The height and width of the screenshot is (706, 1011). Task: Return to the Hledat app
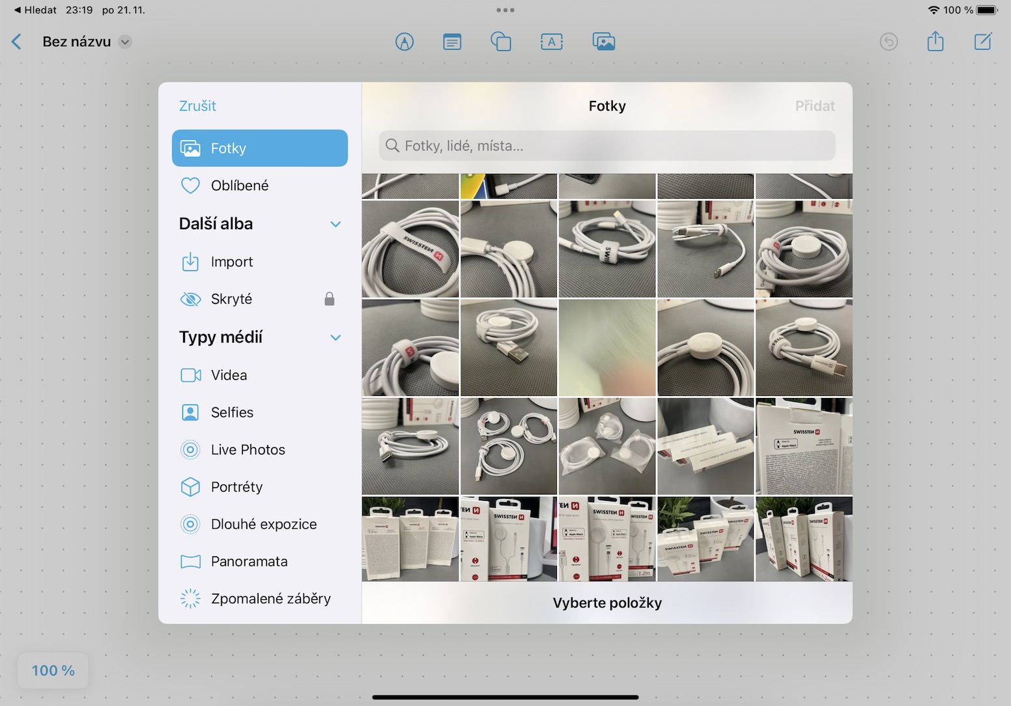pos(36,10)
